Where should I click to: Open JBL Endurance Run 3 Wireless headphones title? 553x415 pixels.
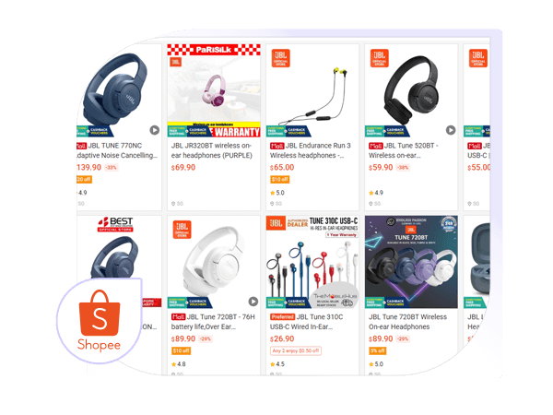tap(311, 150)
